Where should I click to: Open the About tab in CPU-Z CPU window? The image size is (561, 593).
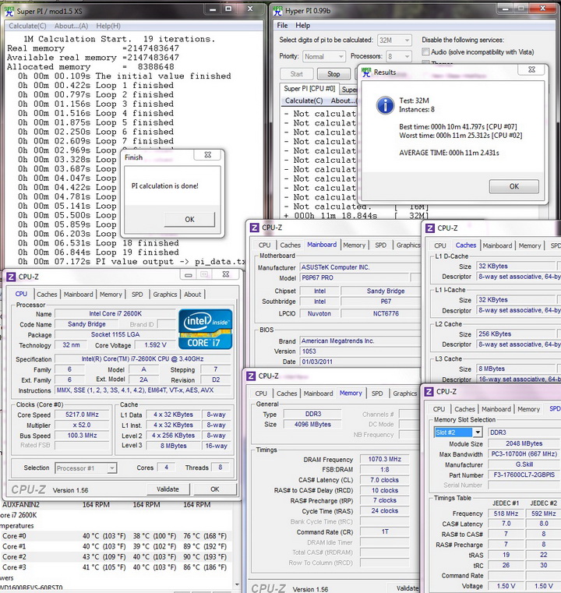(x=192, y=295)
